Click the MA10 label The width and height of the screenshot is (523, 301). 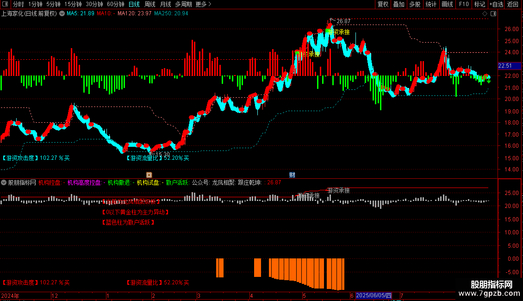click(x=106, y=14)
